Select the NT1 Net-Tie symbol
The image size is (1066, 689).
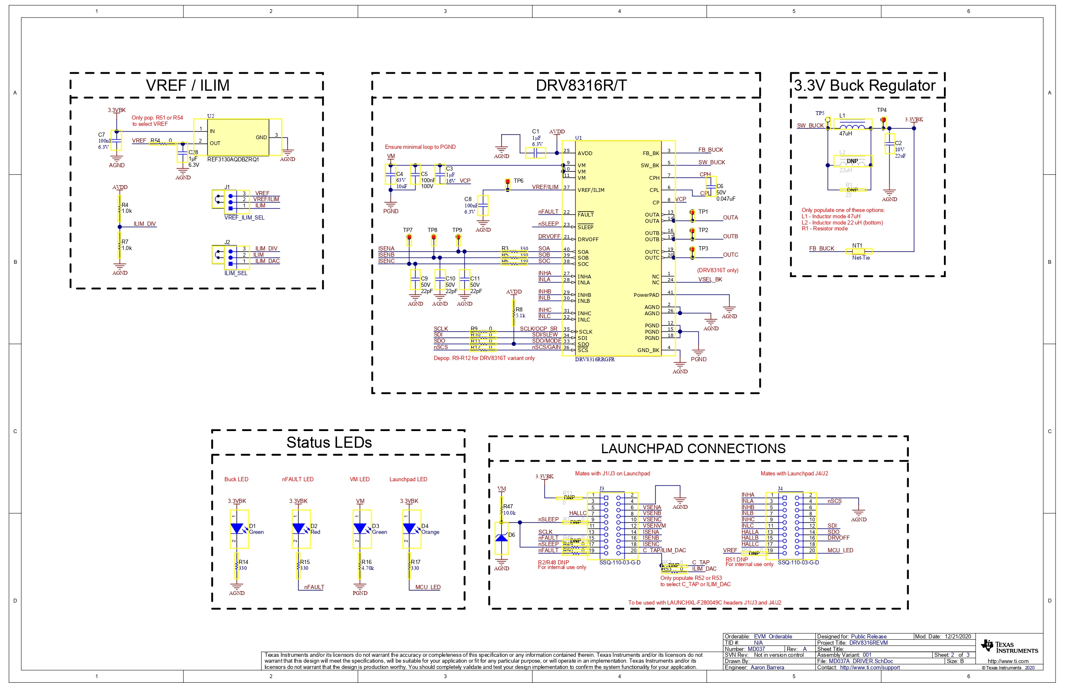point(858,251)
